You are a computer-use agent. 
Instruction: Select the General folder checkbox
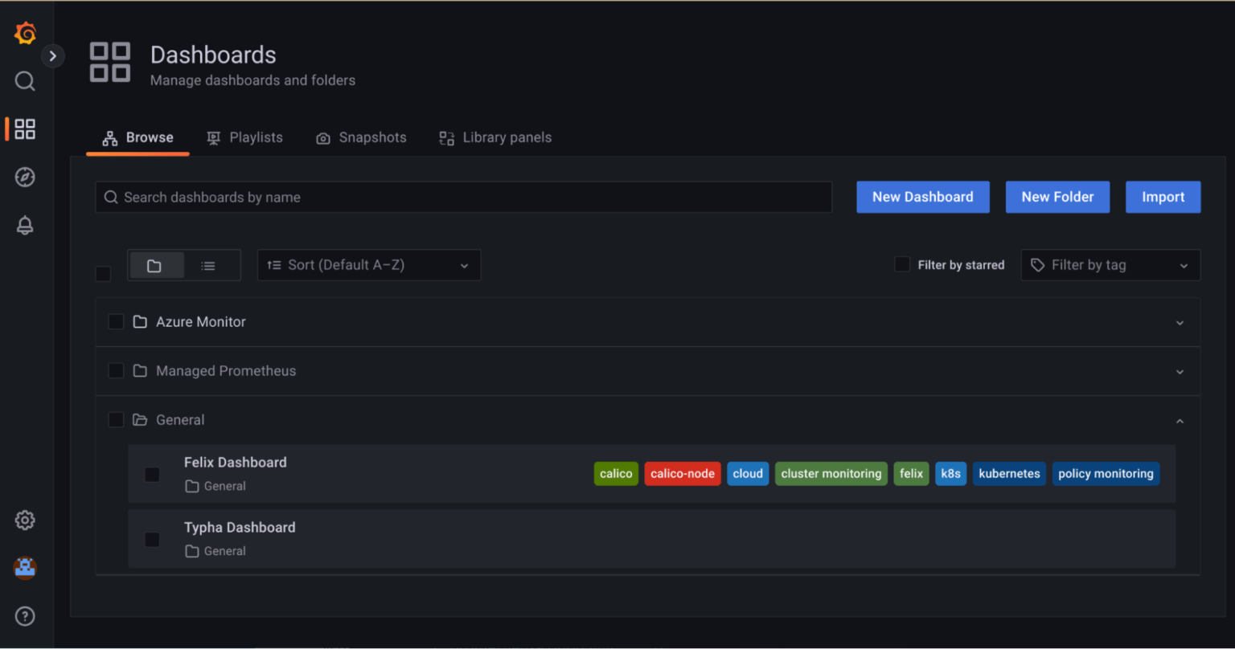(x=116, y=419)
